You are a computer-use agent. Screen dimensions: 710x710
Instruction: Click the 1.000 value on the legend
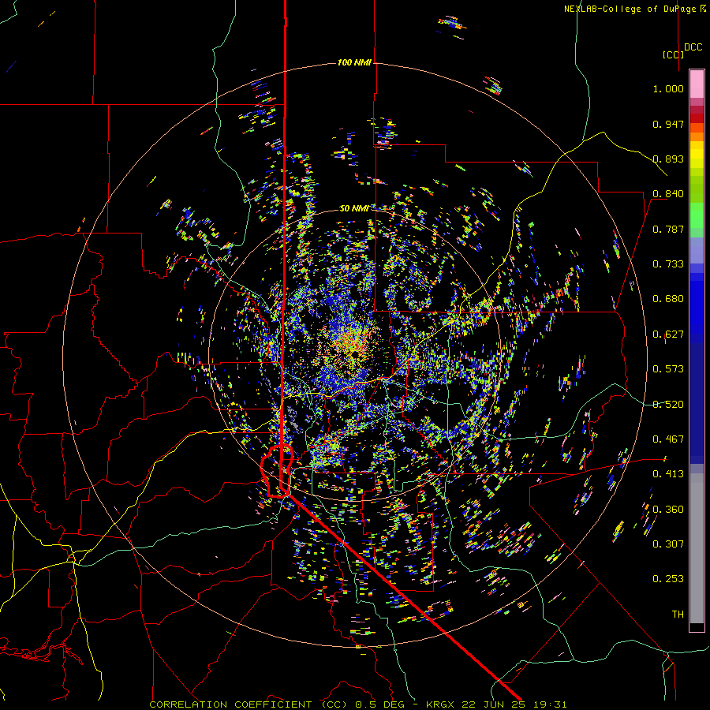[x=668, y=88]
